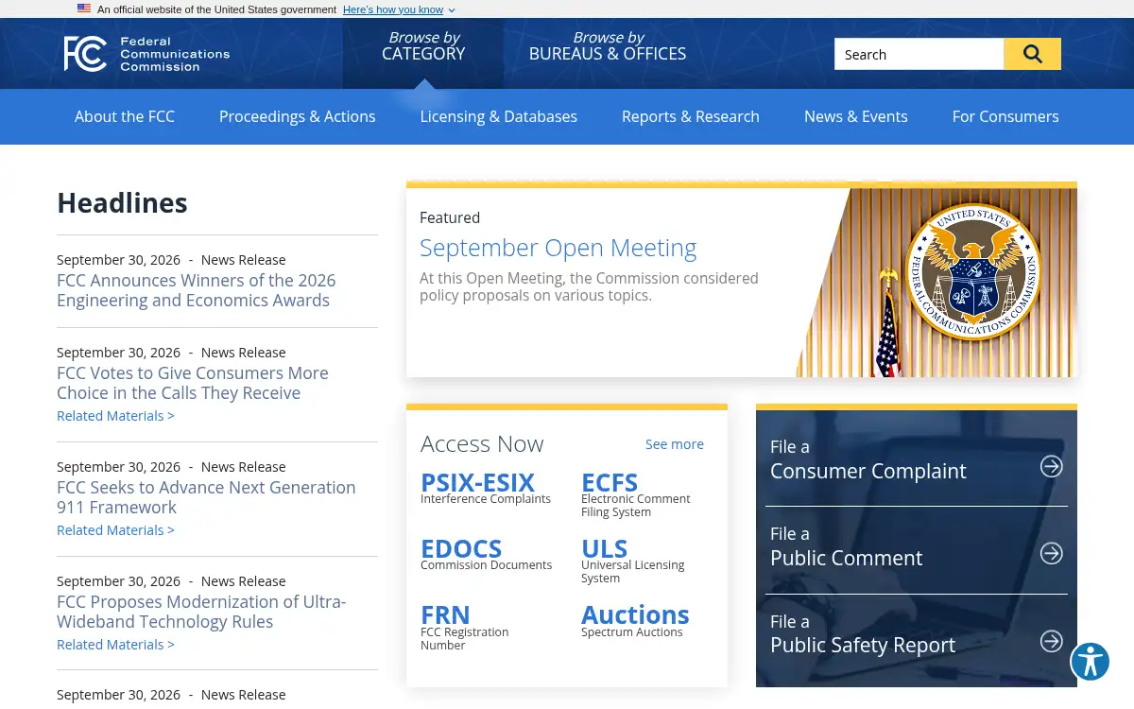Screen dimensions: 1134x709
Task: Open About the FCC menu
Action: click(125, 116)
